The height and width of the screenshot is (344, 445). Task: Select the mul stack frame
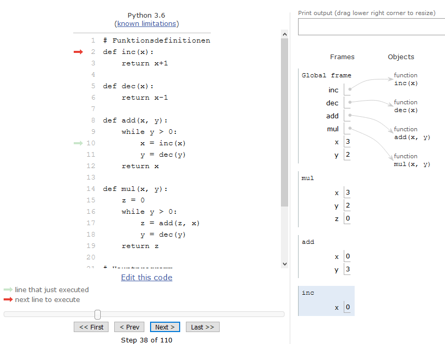coord(326,199)
